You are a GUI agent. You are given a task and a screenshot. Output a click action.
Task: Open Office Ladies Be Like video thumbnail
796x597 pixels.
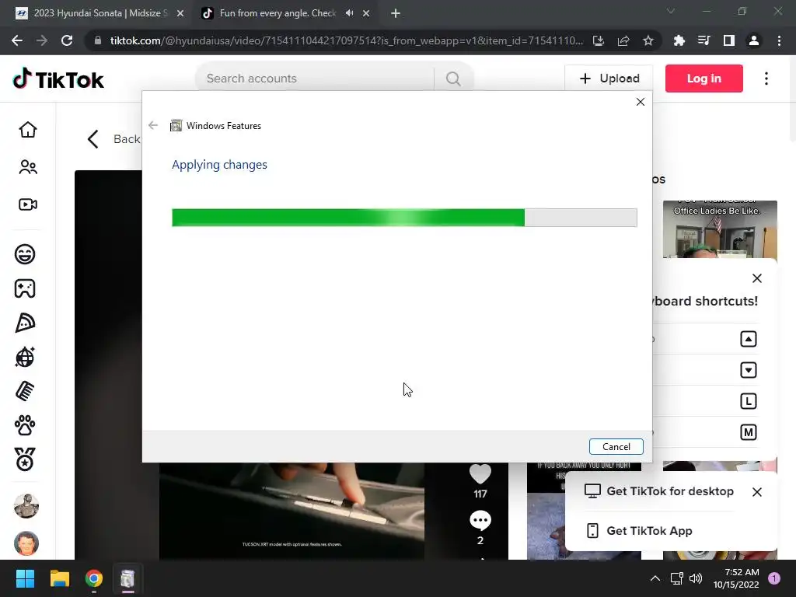pyautogui.click(x=720, y=229)
